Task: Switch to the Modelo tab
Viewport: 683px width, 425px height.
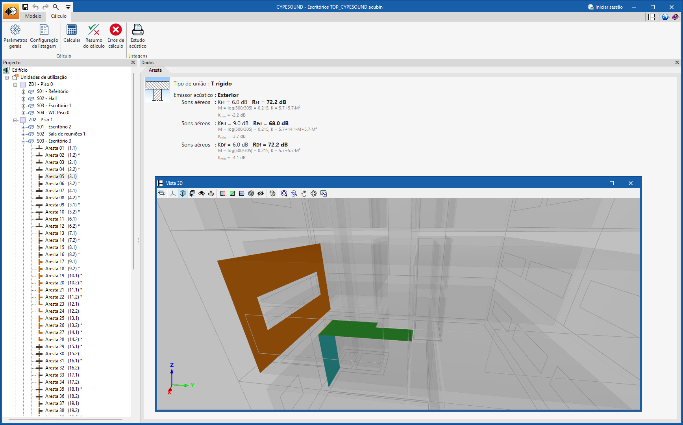Action: (x=33, y=16)
